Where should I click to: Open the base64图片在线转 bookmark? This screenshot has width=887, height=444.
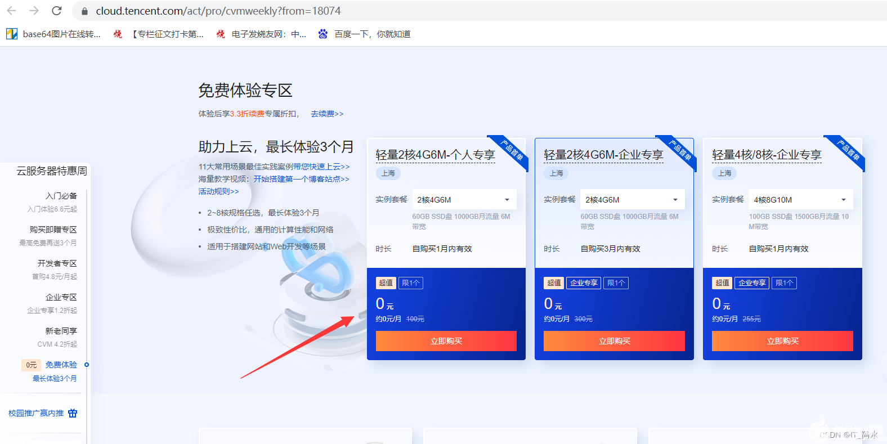53,34
